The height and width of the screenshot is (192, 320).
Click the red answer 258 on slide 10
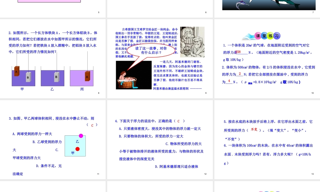coord(239,52)
